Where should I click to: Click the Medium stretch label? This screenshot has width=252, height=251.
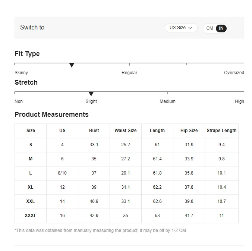(x=167, y=101)
